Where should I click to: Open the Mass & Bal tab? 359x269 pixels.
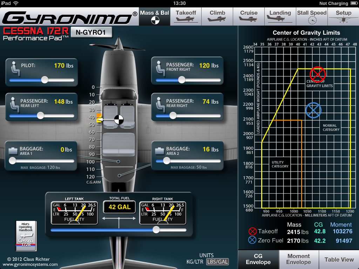click(155, 16)
